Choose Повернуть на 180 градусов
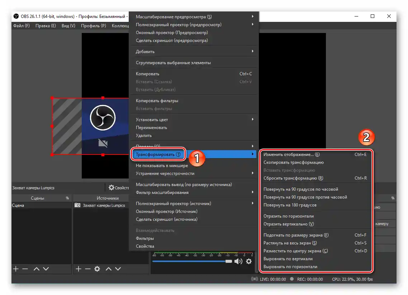The image size is (408, 295). [316, 205]
